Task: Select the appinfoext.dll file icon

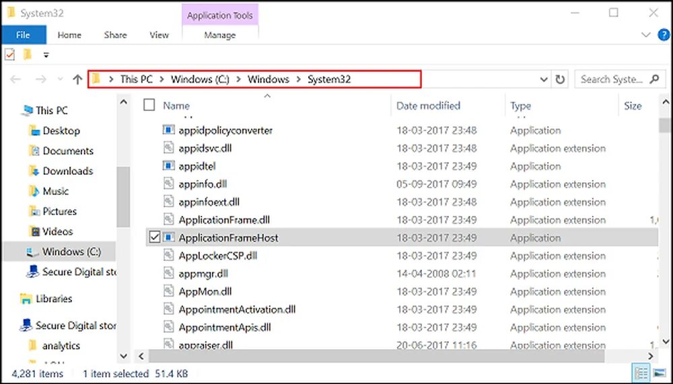Action: click(x=169, y=201)
